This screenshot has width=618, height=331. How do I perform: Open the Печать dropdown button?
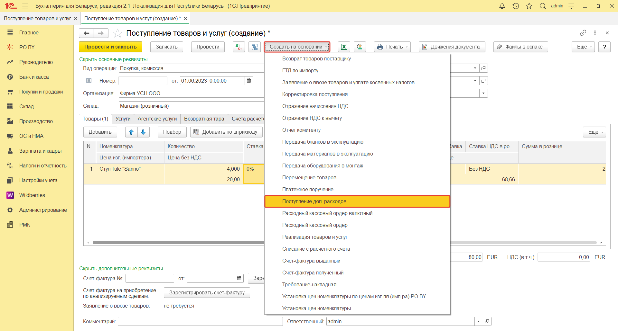point(392,47)
